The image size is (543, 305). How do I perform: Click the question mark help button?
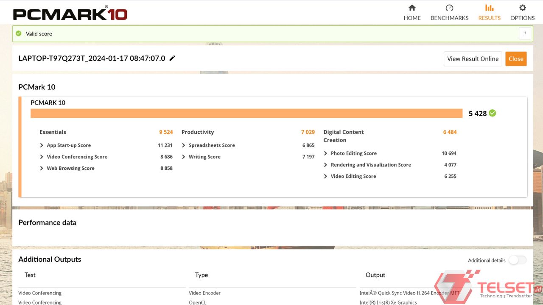tap(525, 33)
